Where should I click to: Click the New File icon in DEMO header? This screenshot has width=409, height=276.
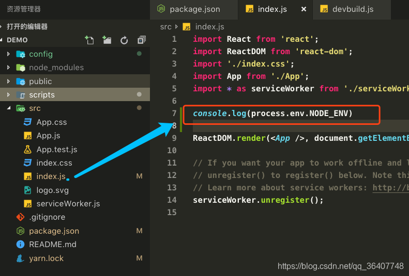tap(89, 40)
